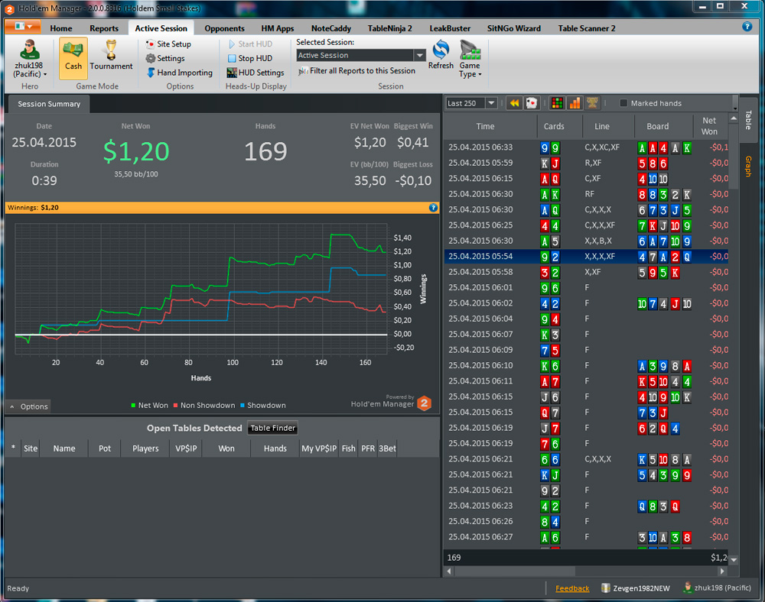Sort open tables by Players column
The image size is (765, 602).
(145, 448)
